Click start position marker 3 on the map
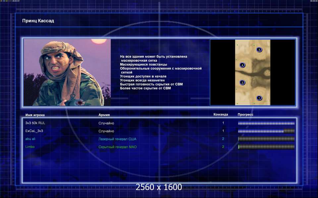The width and height of the screenshot is (318, 198). (259, 49)
